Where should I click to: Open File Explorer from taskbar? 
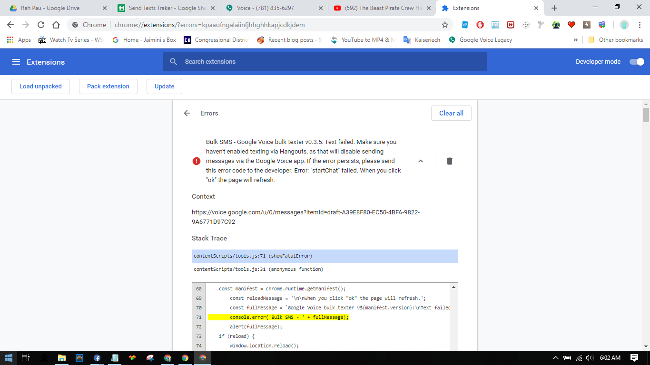pyautogui.click(x=61, y=358)
